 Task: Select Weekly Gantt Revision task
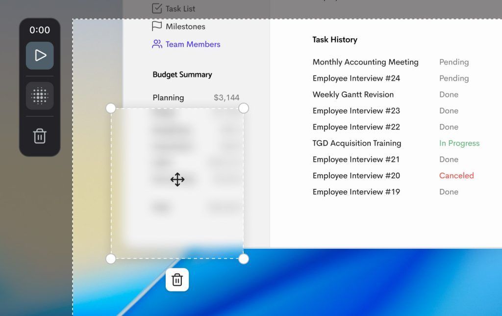(x=353, y=95)
